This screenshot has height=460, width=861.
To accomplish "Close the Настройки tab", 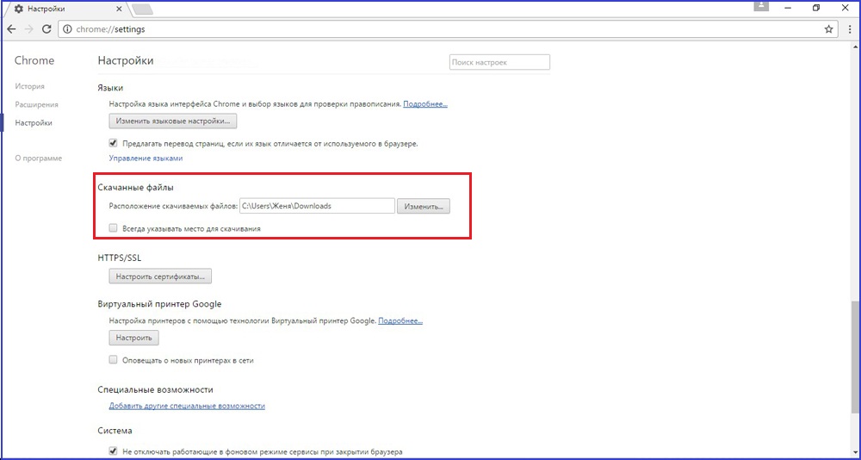I will coord(119,9).
